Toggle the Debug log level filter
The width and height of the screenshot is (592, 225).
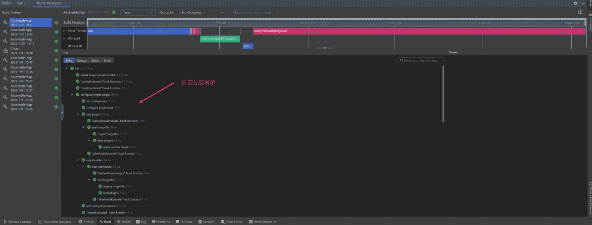click(81, 61)
